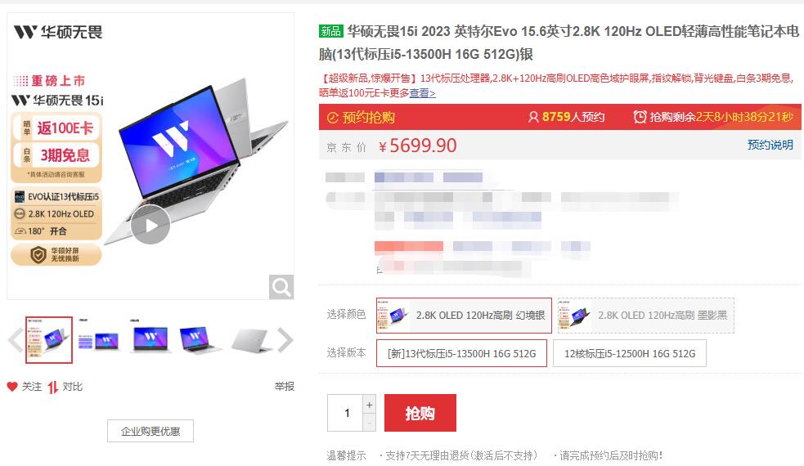Click the person icon next to 8759人预约
The width and height of the screenshot is (804, 466).
(x=533, y=118)
